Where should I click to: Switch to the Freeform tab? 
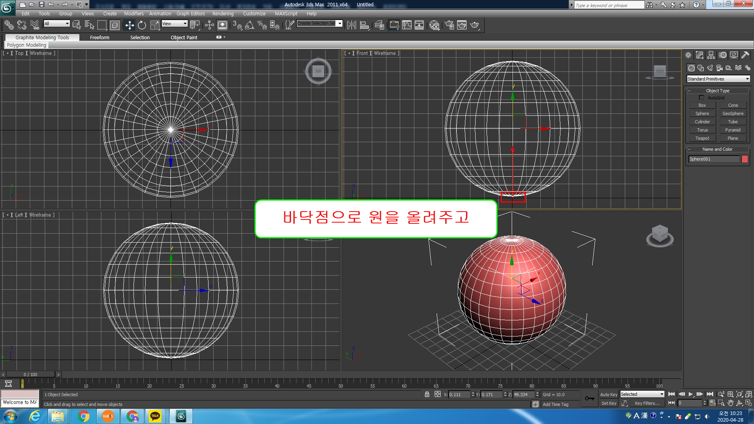click(99, 37)
